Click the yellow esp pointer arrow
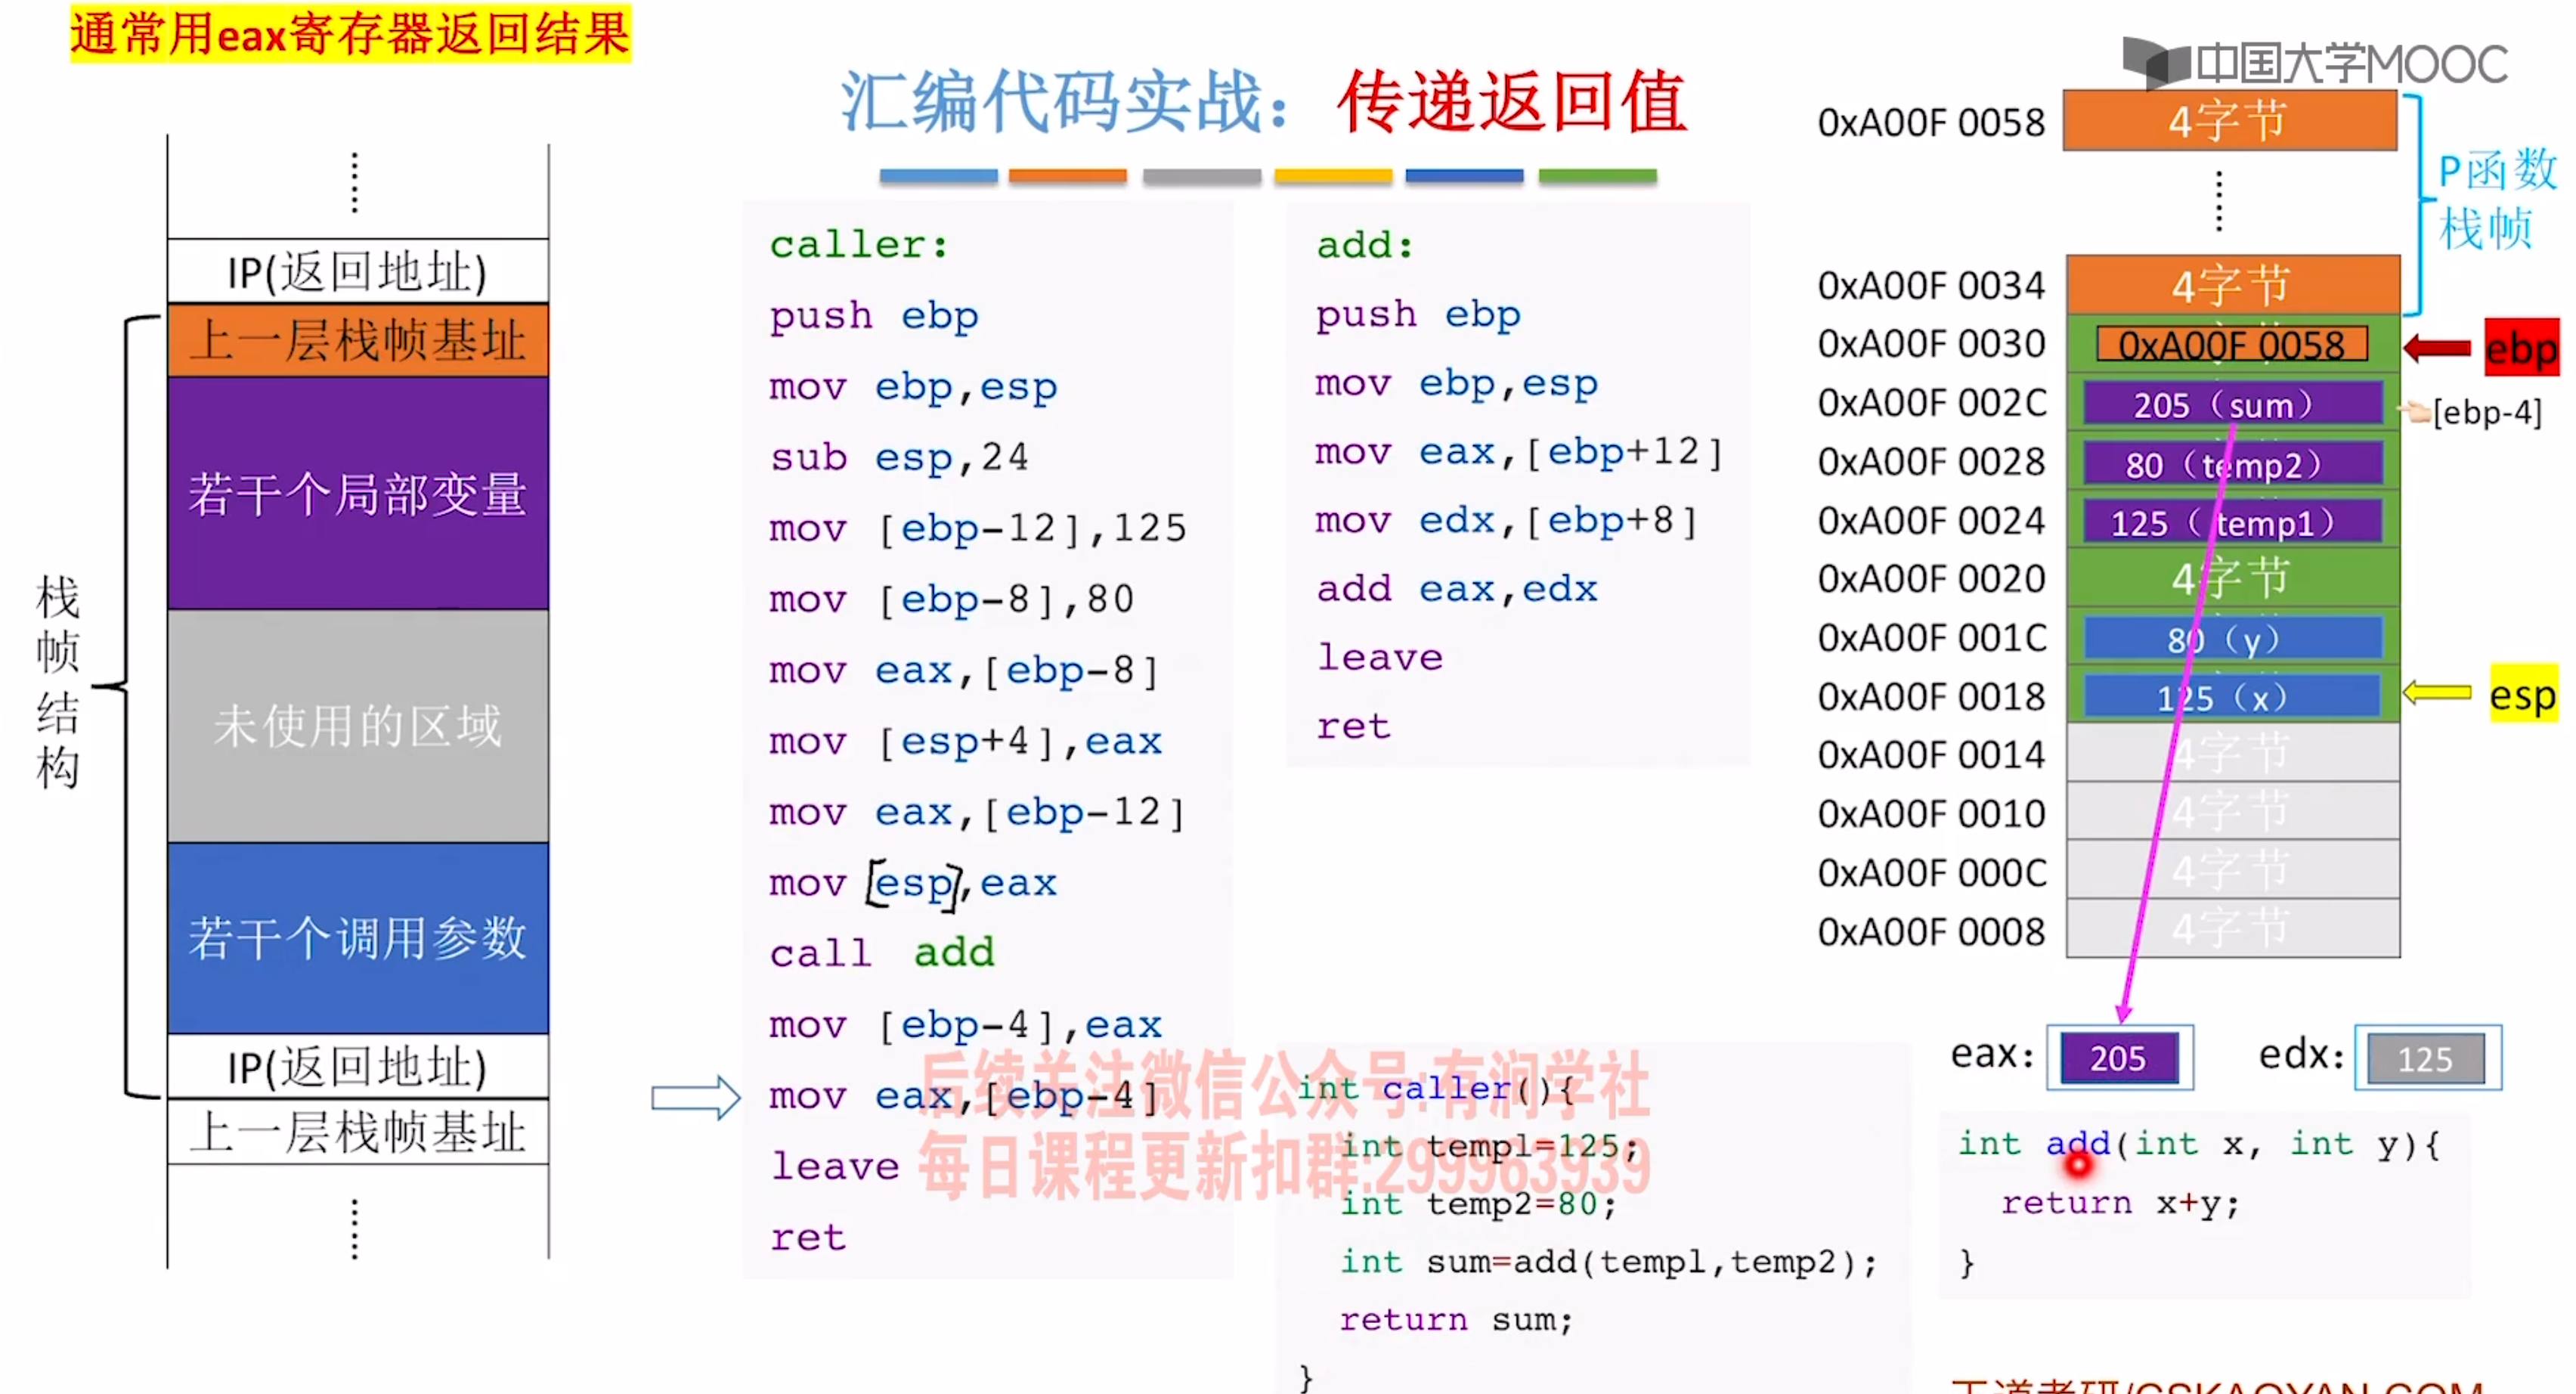Image resolution: width=2576 pixels, height=1394 pixels. point(2436,692)
